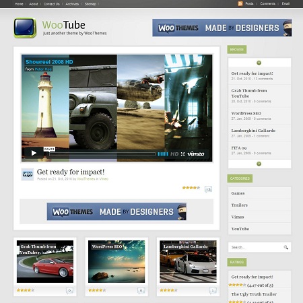
Task: Open WordPress SEO seascape thumbnail
Action: [x=116, y=261]
